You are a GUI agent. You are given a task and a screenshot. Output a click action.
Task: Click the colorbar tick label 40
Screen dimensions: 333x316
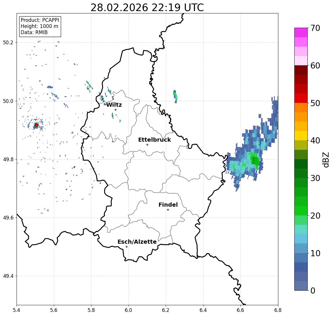tap(315, 141)
